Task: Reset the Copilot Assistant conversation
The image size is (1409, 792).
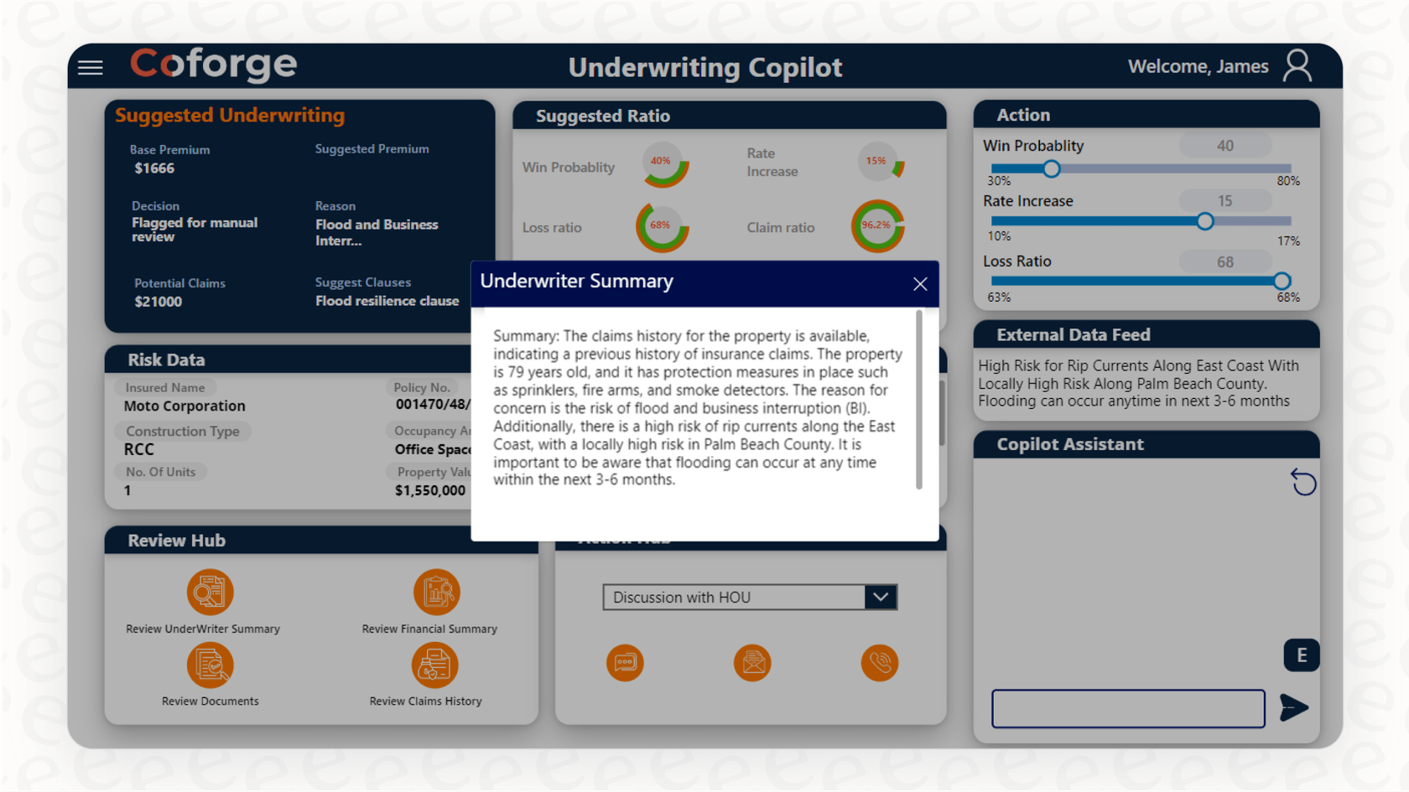Action: click(x=1302, y=483)
